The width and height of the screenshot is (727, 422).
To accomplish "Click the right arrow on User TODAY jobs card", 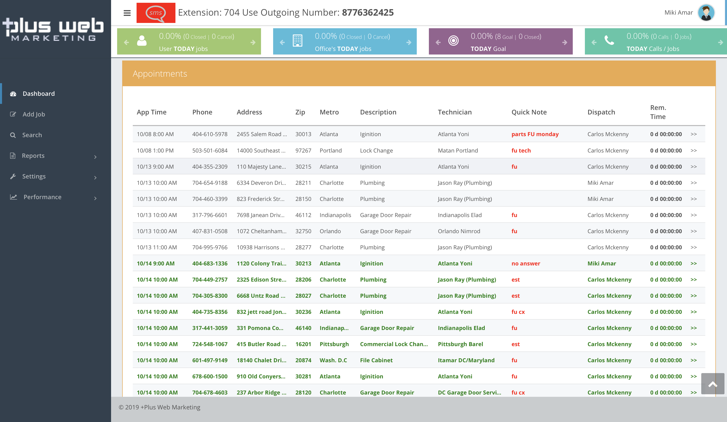I will (x=253, y=42).
